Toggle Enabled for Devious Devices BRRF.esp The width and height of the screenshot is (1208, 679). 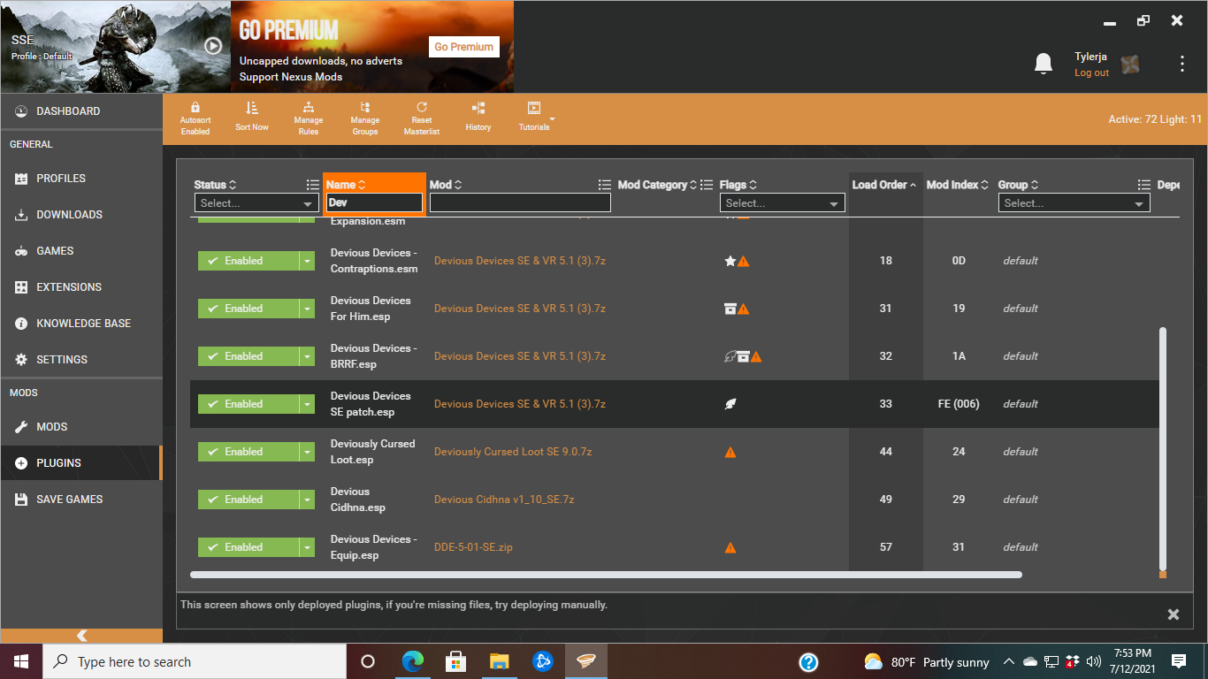point(248,356)
